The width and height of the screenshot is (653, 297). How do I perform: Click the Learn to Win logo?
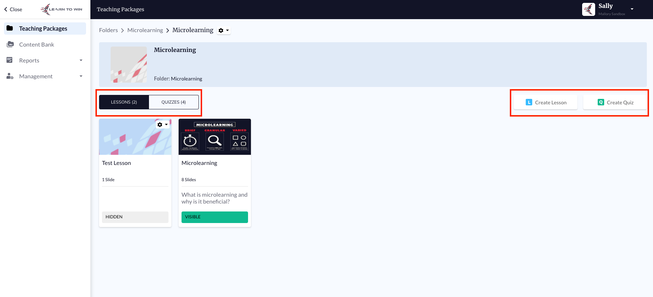(61, 9)
